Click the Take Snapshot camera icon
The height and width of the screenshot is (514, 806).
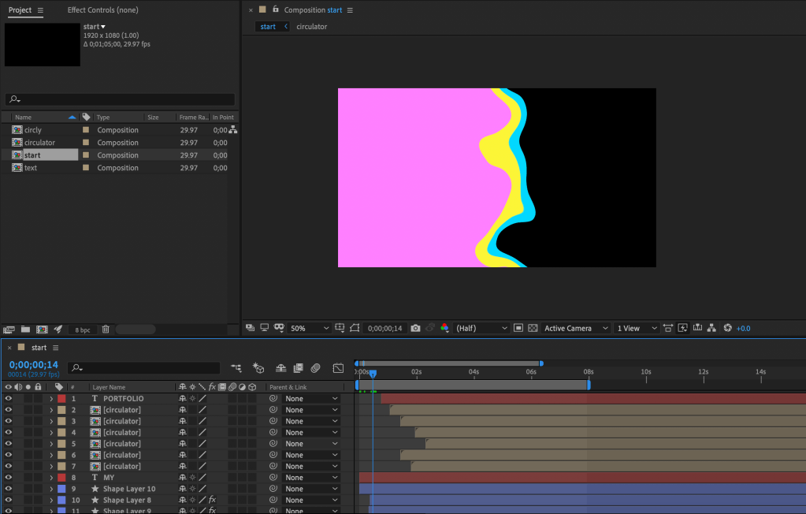[415, 328]
